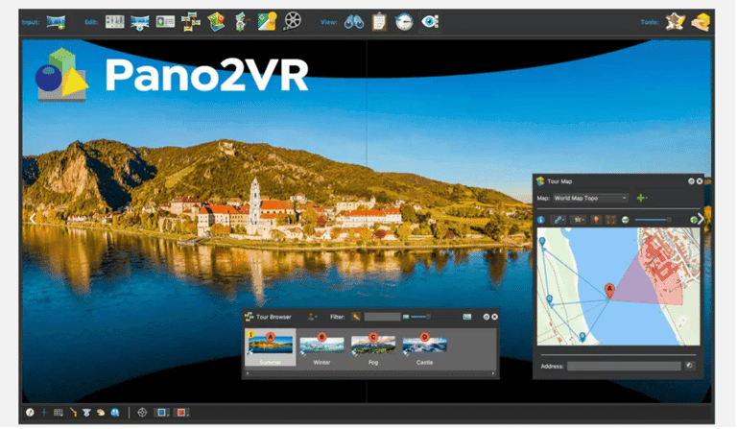
Task: Click the search button beside Address field
Action: [x=690, y=366]
